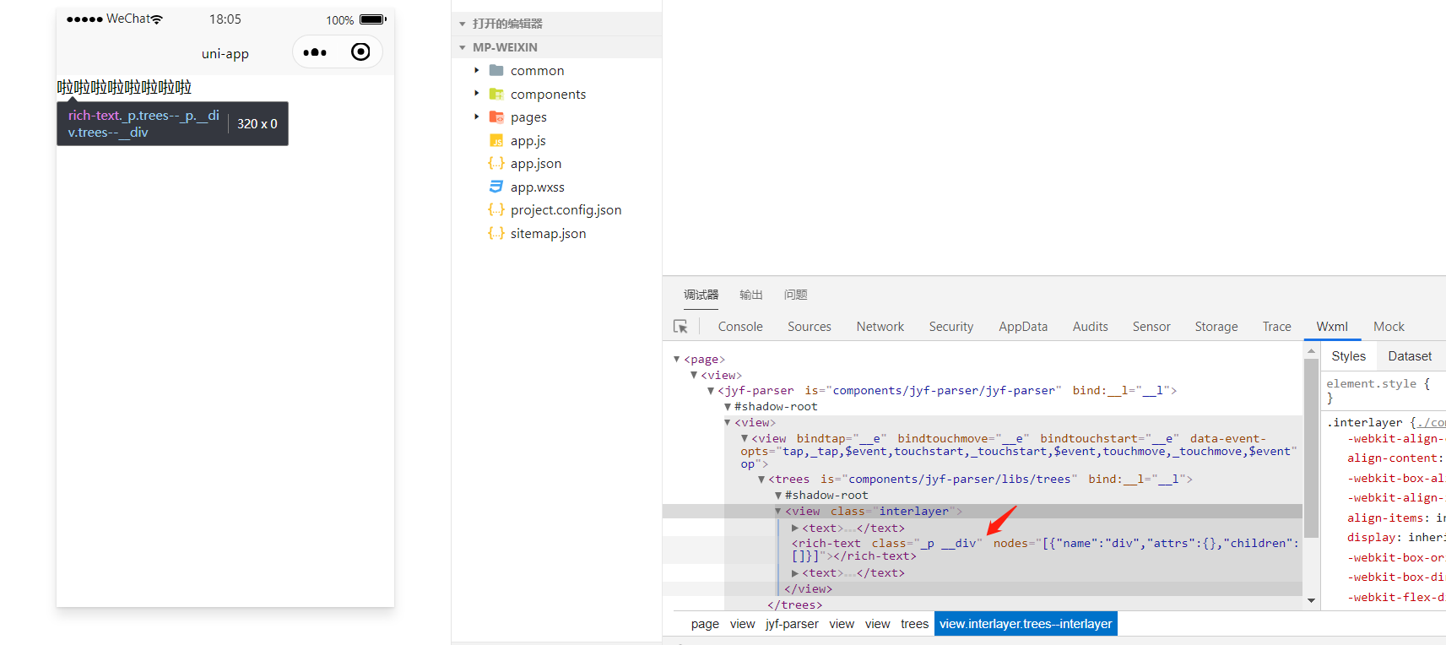
Task: Open the Audits tab
Action: click(x=1091, y=327)
